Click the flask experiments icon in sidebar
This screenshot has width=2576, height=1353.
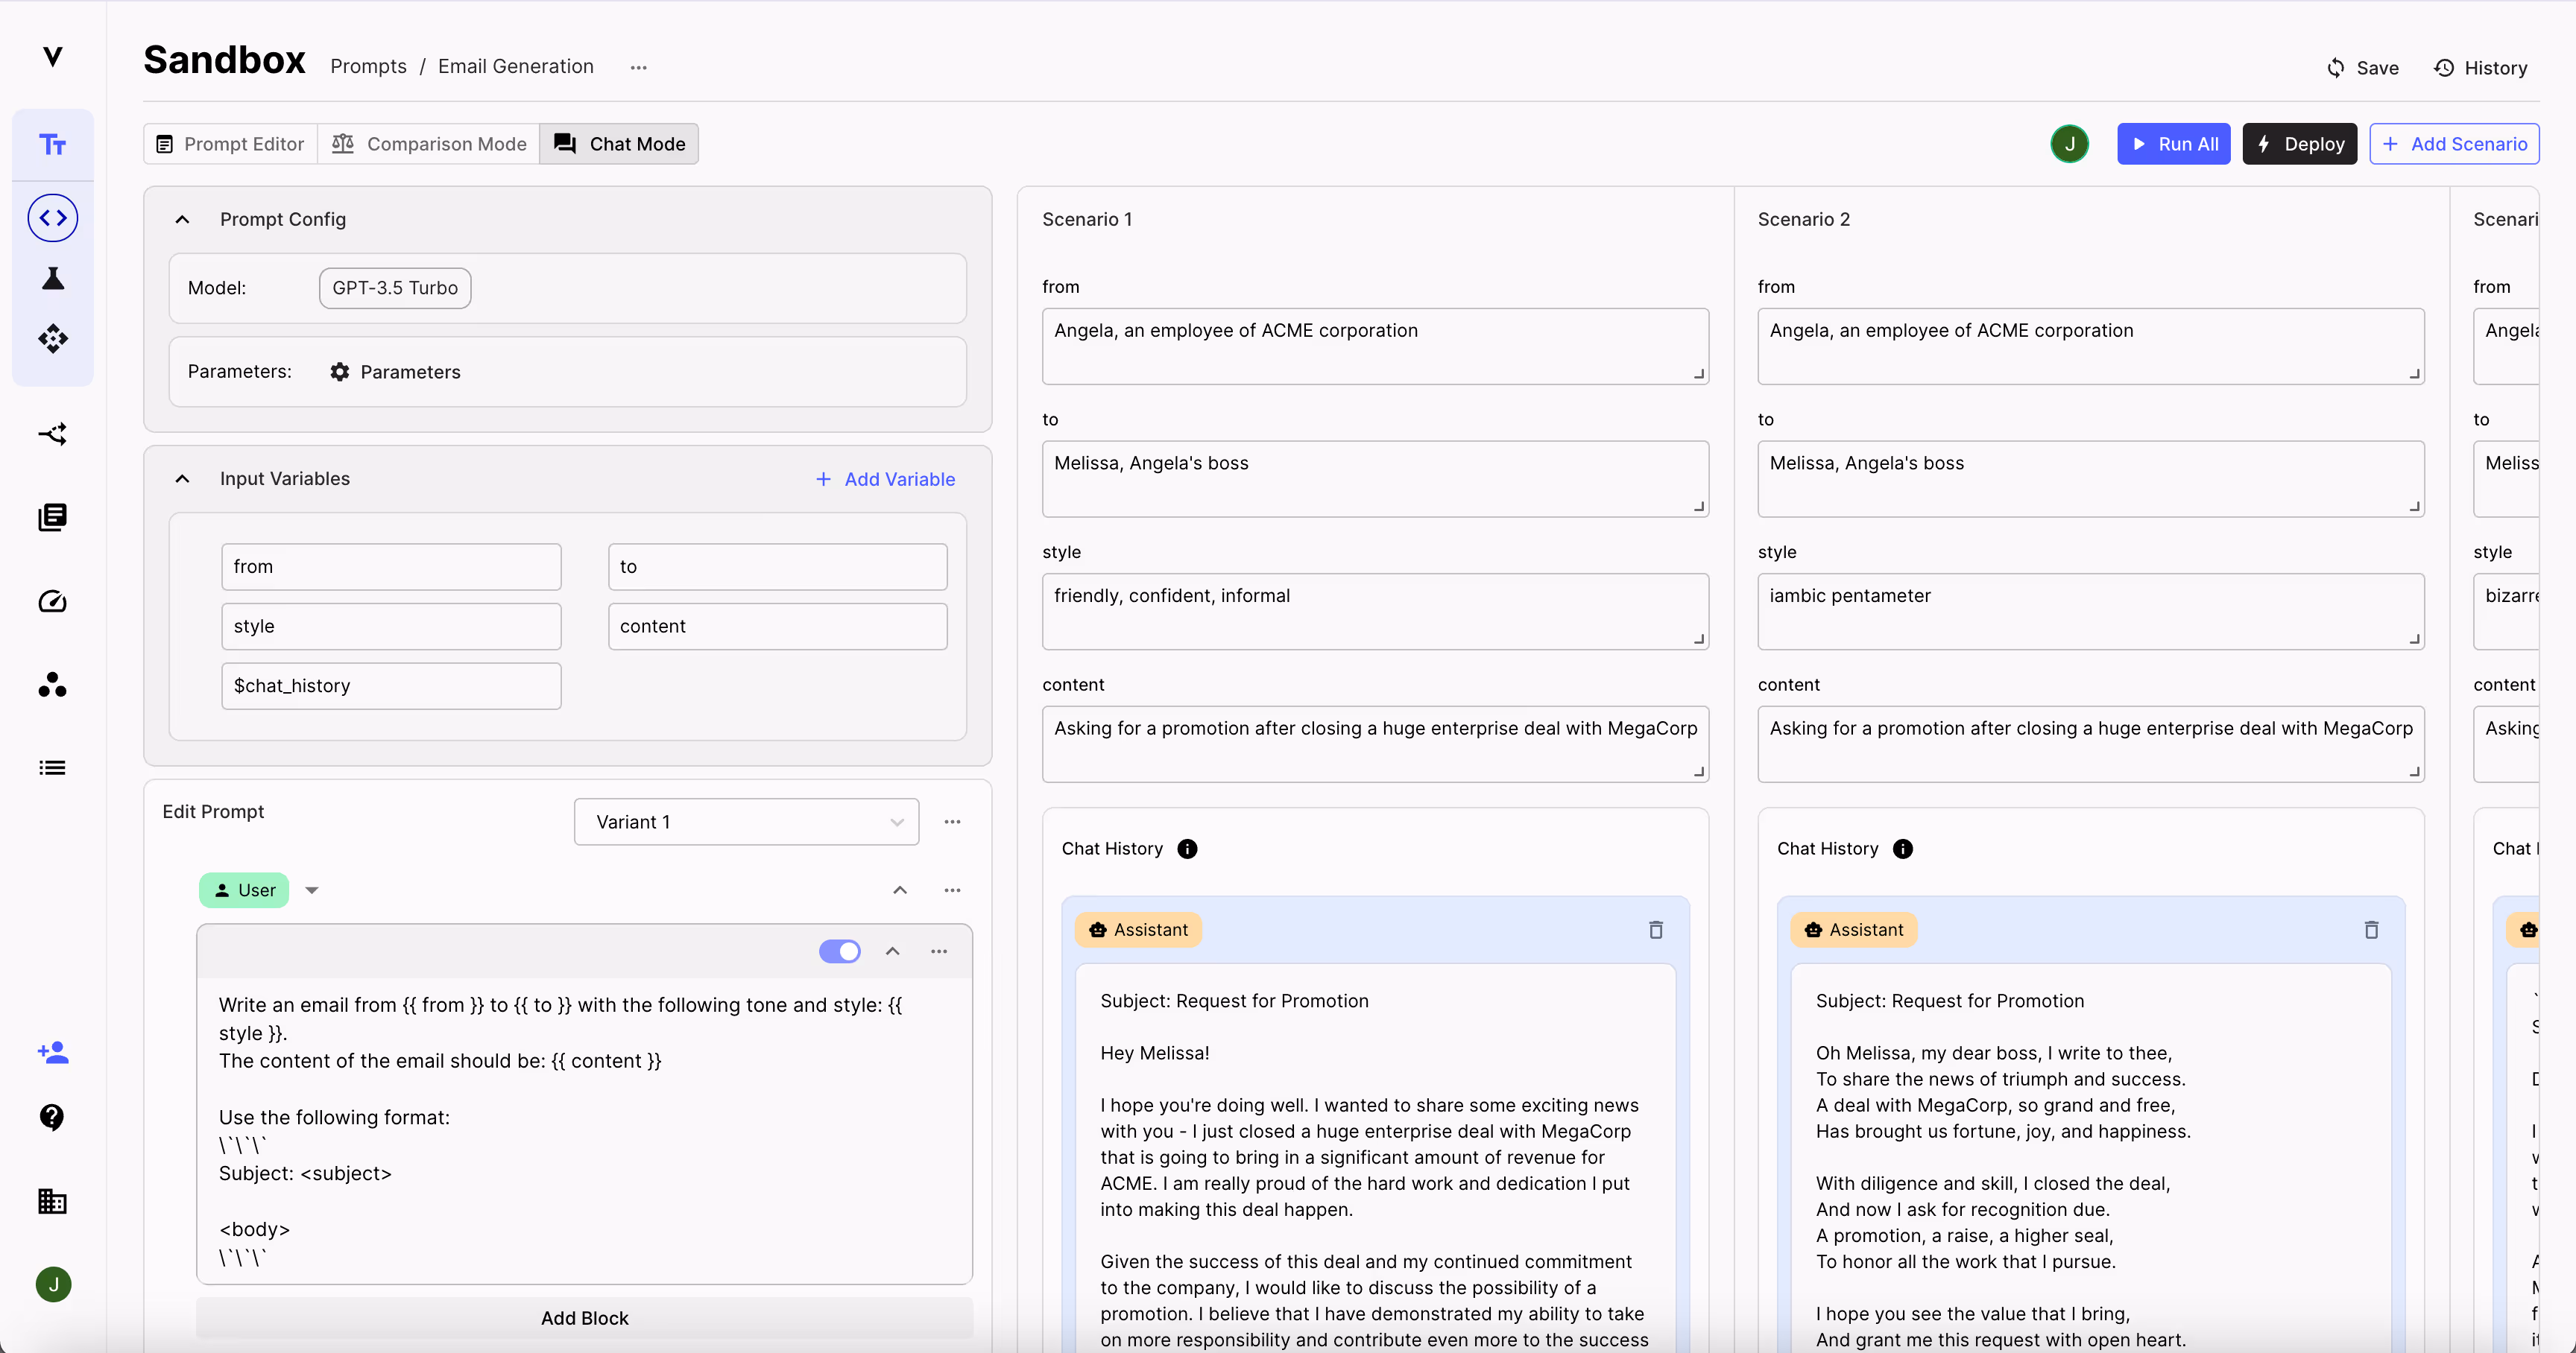53,279
